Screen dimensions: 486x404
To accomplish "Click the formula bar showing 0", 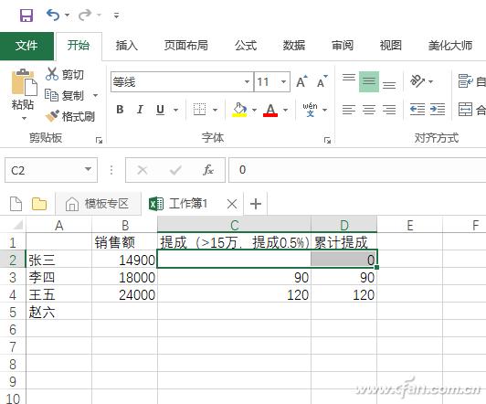I will click(x=357, y=170).
